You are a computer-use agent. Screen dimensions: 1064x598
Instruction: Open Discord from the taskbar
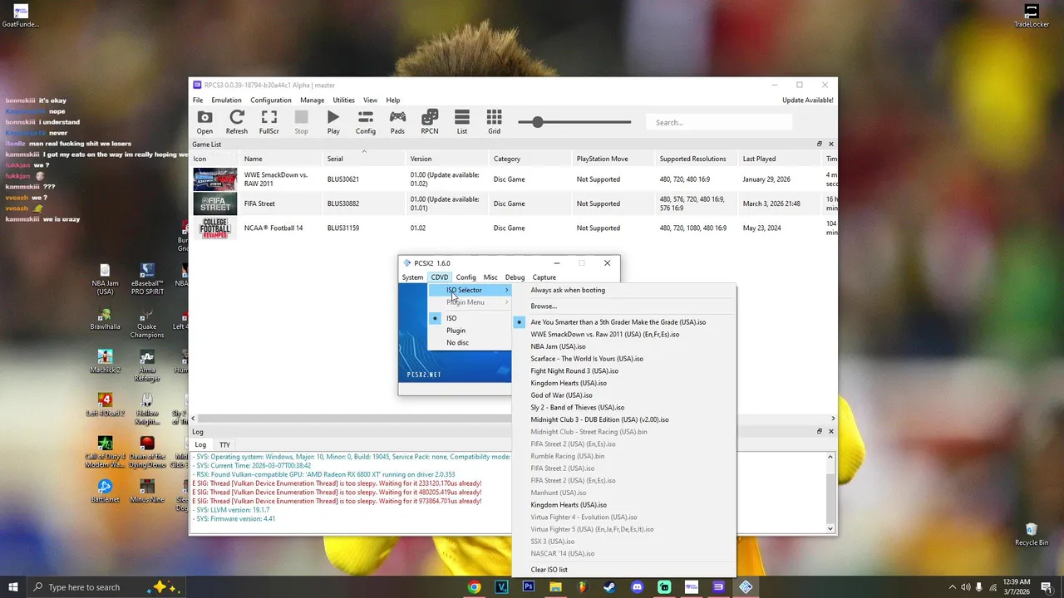(x=637, y=587)
